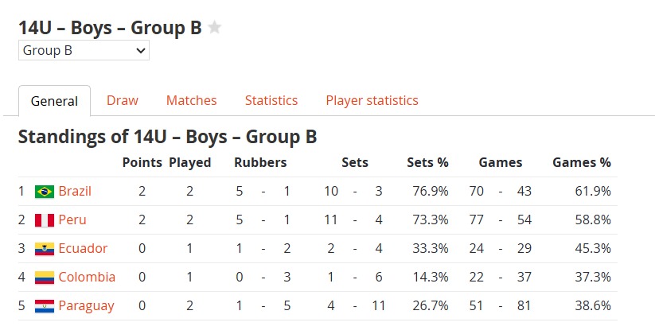
Task: Open the Statistics tab
Action: (271, 100)
